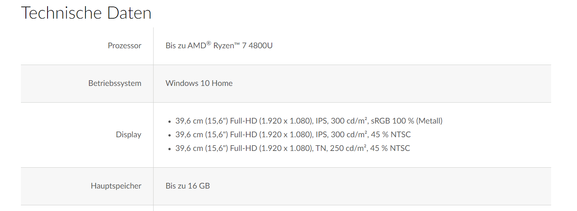The image size is (577, 211).
Task: Click the "Prozessor" row label
Action: [124, 46]
